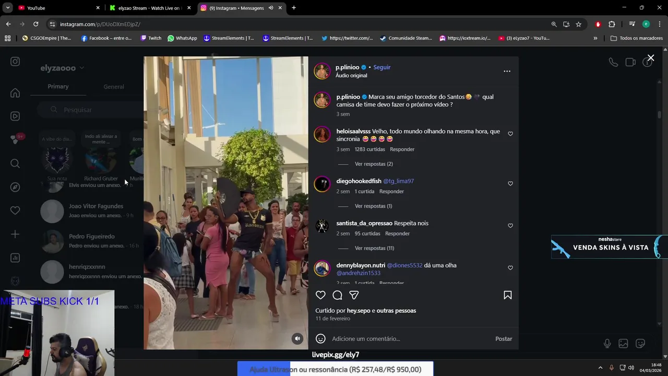The width and height of the screenshot is (668, 376).
Task: Open the post's three-dot options menu
Action: pos(507,71)
